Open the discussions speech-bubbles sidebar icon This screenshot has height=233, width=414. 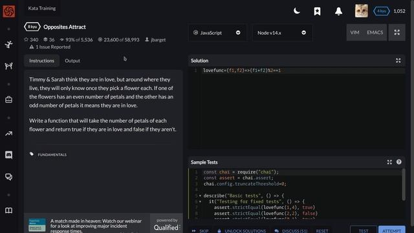[x=8, y=177]
